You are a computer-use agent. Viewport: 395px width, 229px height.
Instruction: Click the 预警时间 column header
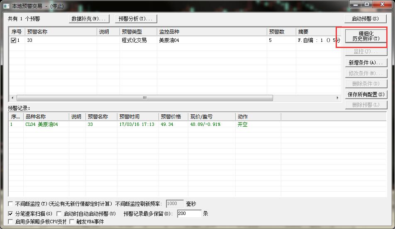click(x=137, y=117)
